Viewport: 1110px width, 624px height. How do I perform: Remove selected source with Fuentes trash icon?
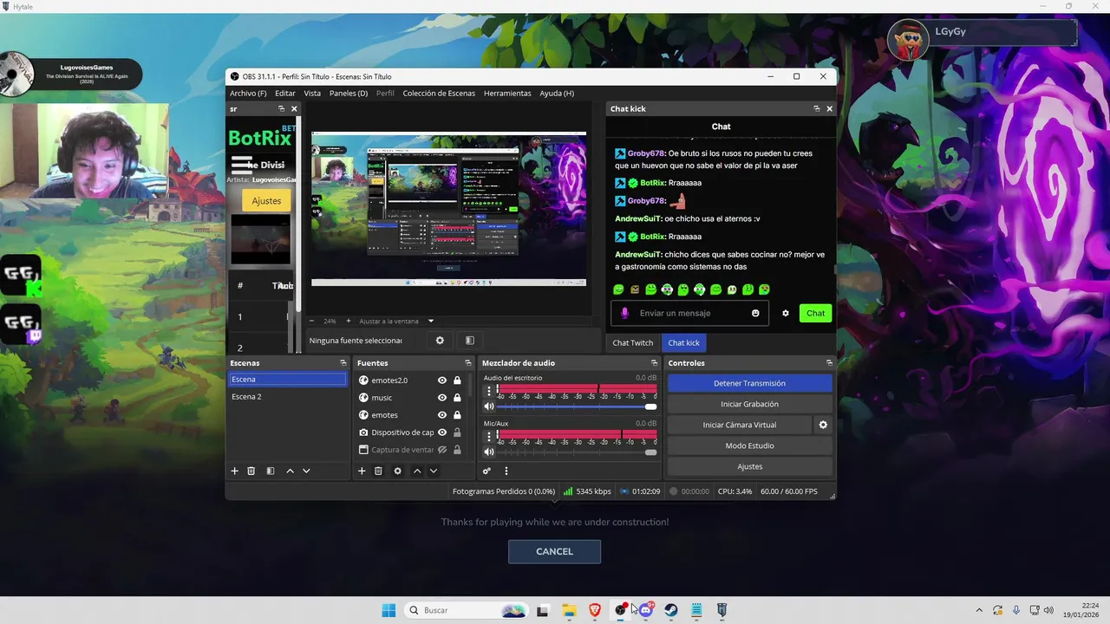coord(378,471)
